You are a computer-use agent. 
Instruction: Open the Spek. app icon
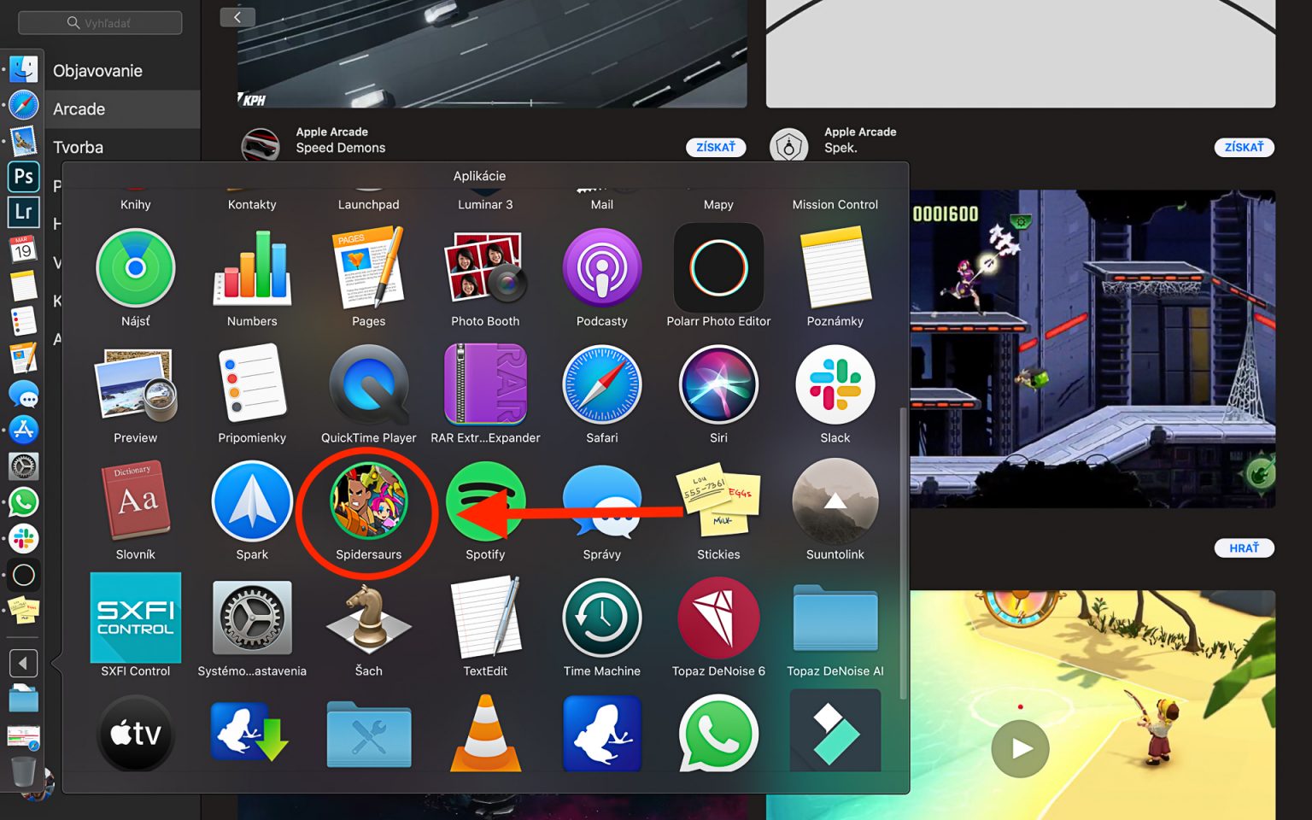pos(788,146)
